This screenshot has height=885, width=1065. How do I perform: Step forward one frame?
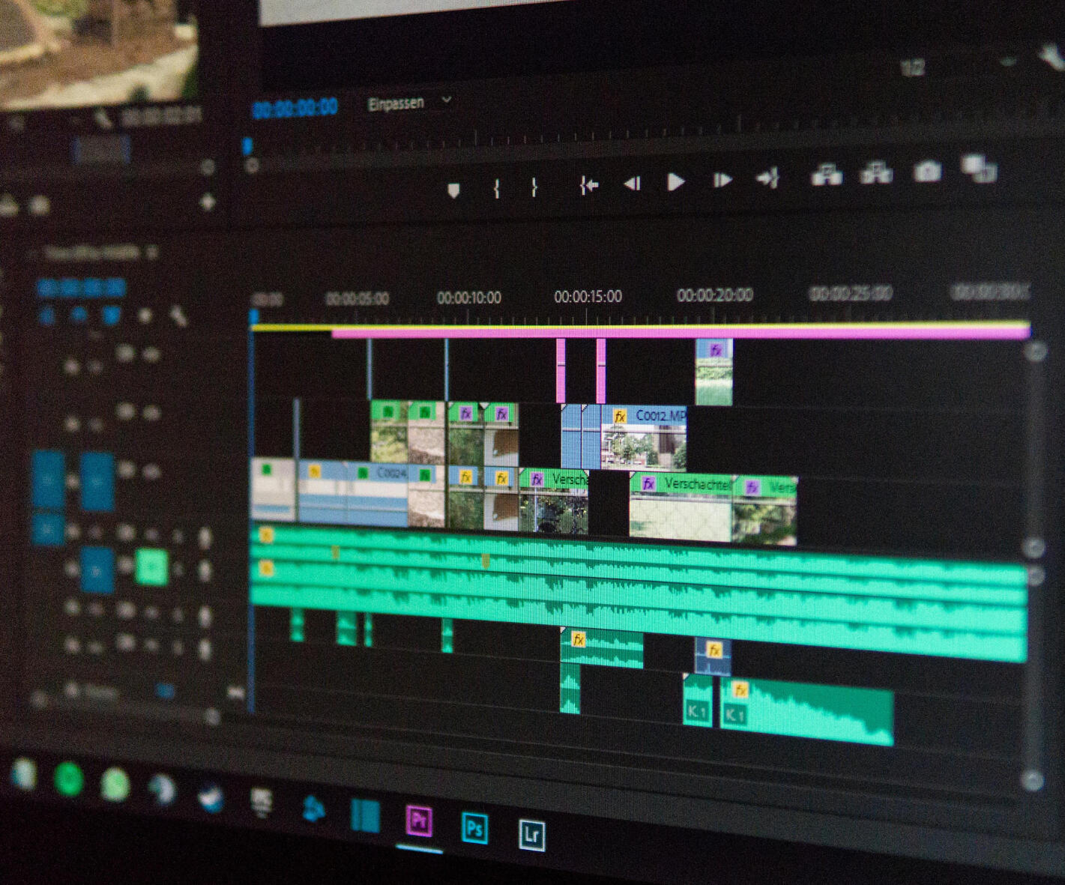pos(722,180)
